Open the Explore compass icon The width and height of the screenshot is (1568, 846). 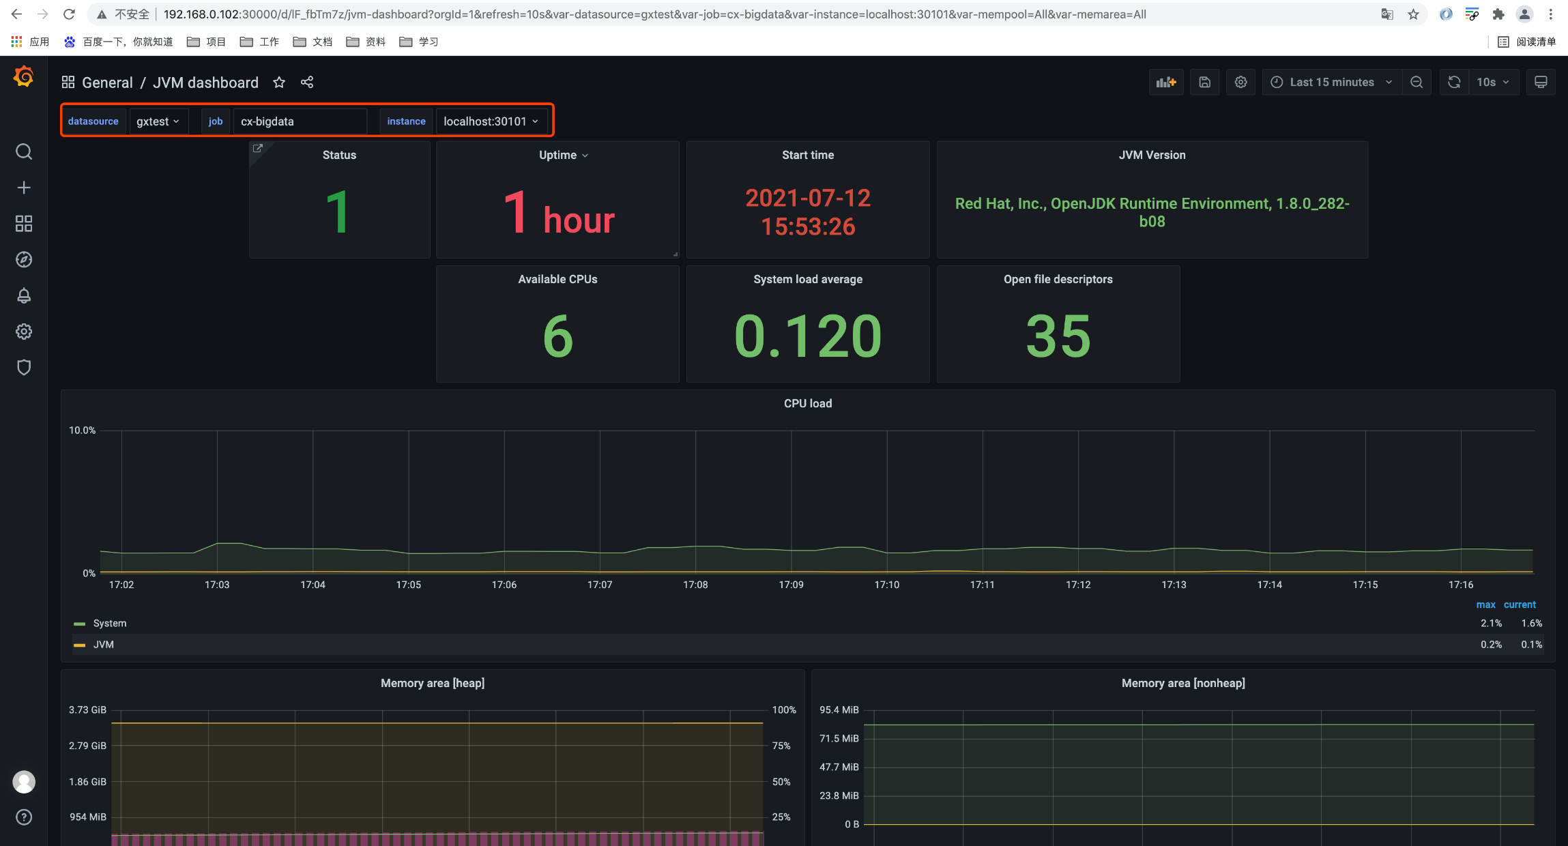coord(24,260)
